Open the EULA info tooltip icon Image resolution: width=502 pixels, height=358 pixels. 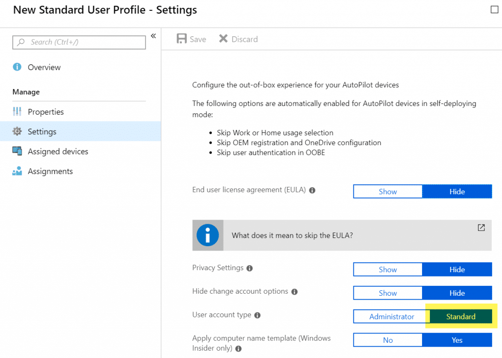tap(312, 190)
